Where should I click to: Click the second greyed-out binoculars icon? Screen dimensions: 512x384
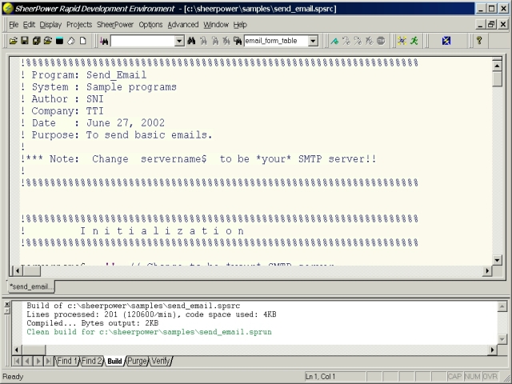click(215, 41)
